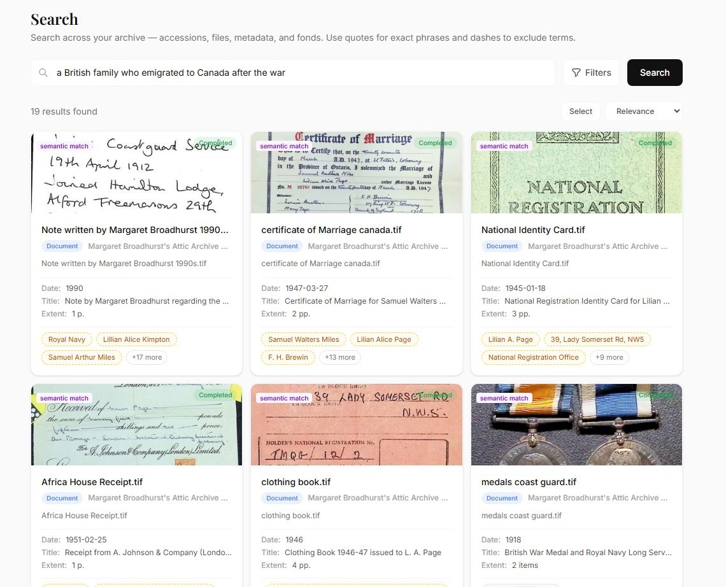Open result 'clothing book.tif' title
726x587 pixels.
pos(296,482)
